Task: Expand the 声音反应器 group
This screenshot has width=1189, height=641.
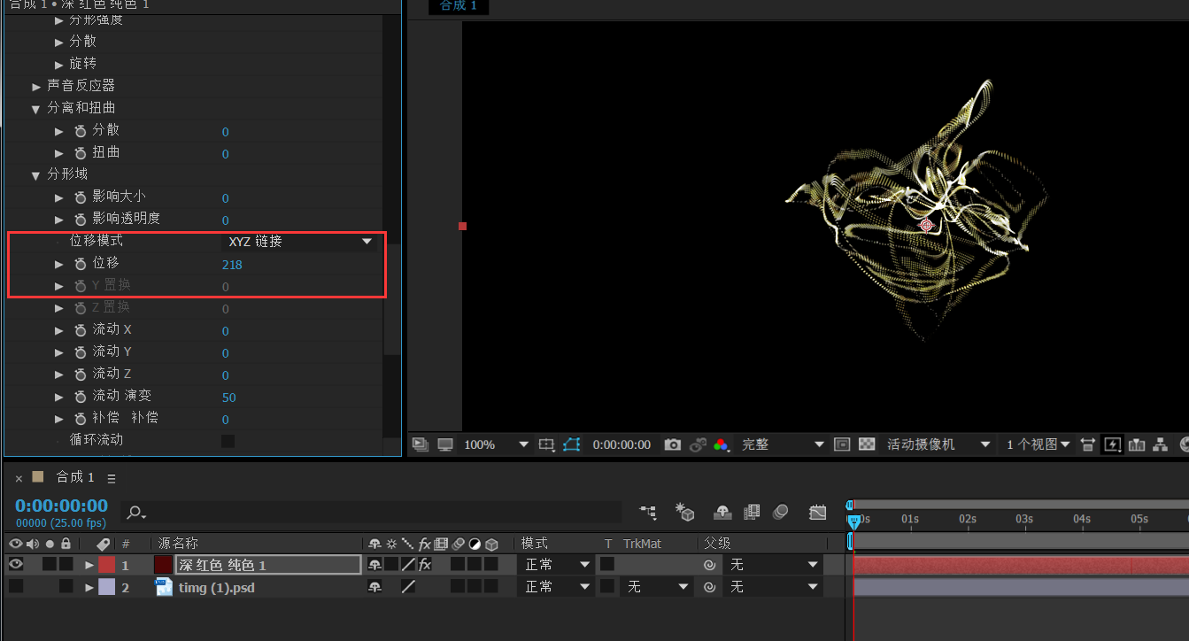Action: pos(36,87)
